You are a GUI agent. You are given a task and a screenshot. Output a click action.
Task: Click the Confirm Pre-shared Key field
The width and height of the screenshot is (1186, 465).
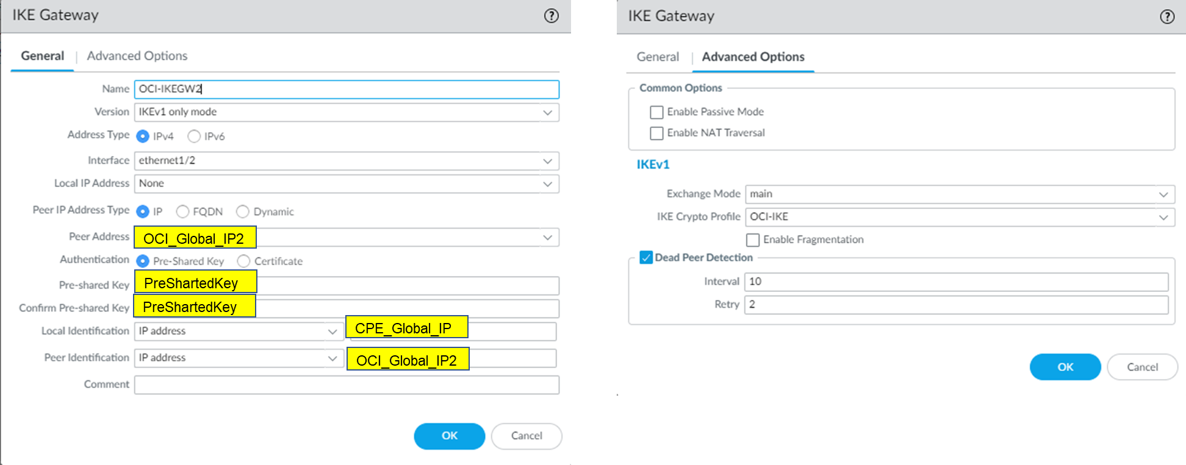point(347,308)
